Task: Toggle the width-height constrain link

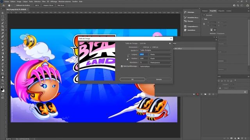Action: coord(128,56)
